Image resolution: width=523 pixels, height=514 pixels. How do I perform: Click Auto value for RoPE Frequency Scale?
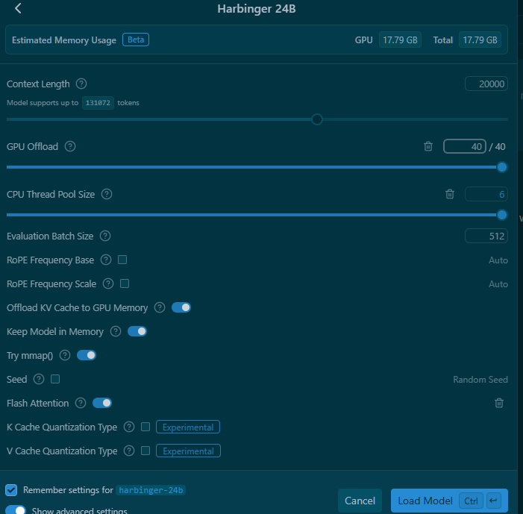[498, 284]
